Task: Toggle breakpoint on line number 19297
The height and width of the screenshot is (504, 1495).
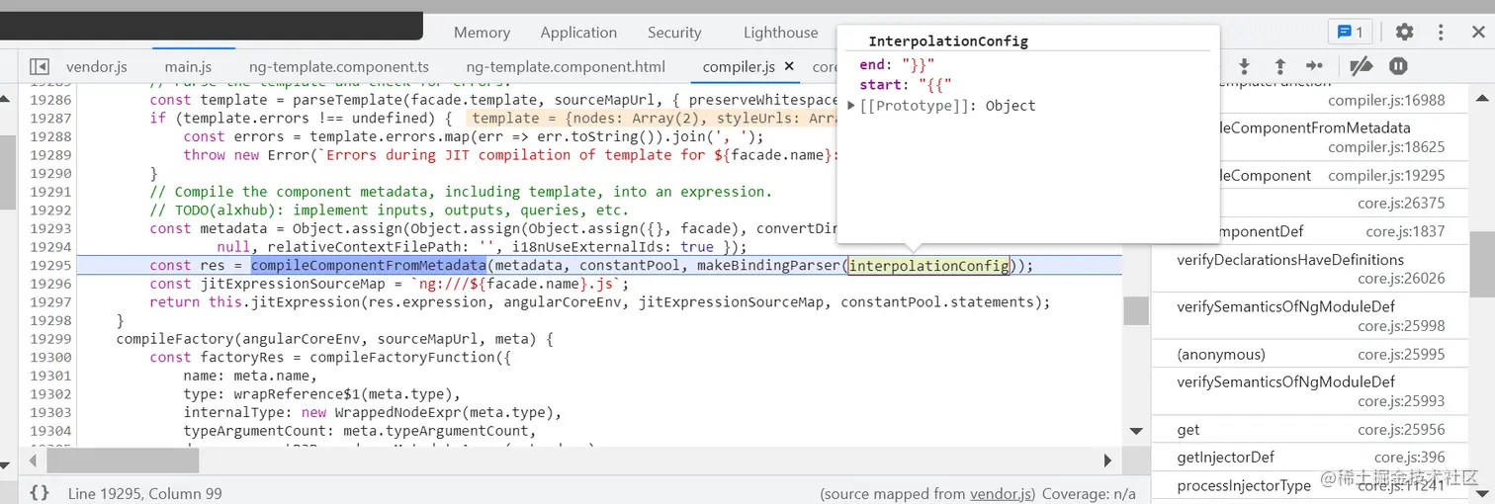Action: point(48,301)
